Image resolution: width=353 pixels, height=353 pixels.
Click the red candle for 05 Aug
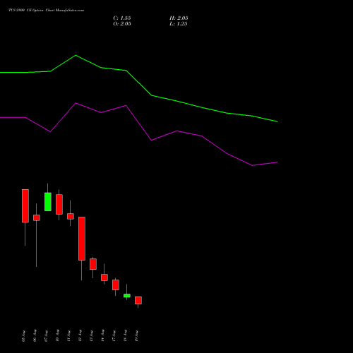(25, 205)
